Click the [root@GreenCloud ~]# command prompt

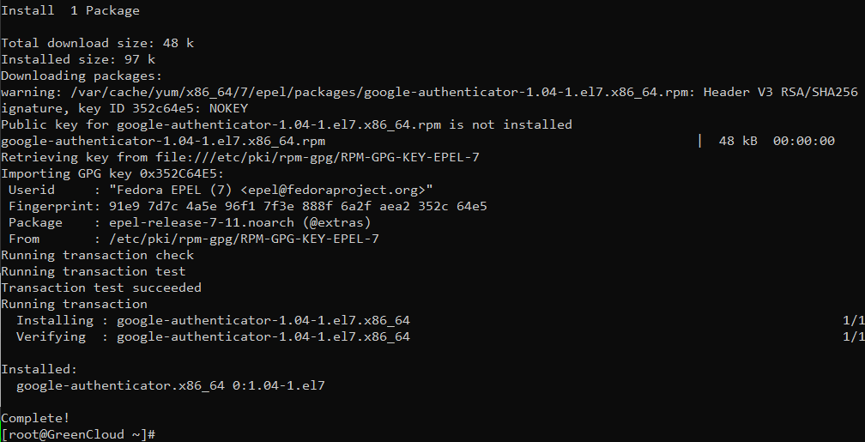point(79,435)
